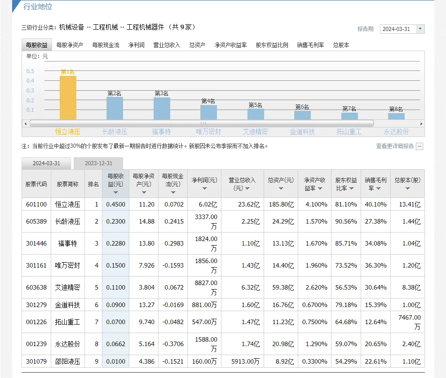Click 艾迪精密 name in table row
Image resolution: width=446 pixels, height=378 pixels.
click(68, 287)
